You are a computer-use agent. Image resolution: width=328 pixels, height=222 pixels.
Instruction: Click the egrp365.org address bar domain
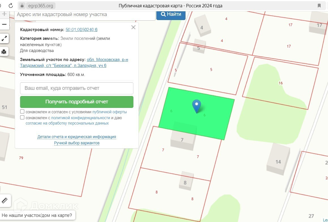pyautogui.click(x=41, y=6)
